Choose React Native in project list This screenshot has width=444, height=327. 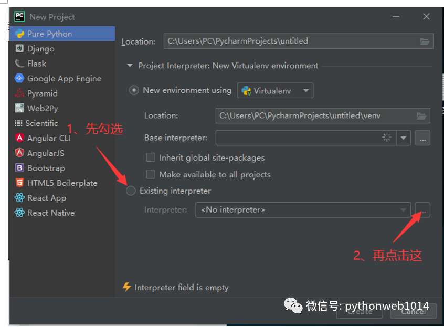click(62, 213)
